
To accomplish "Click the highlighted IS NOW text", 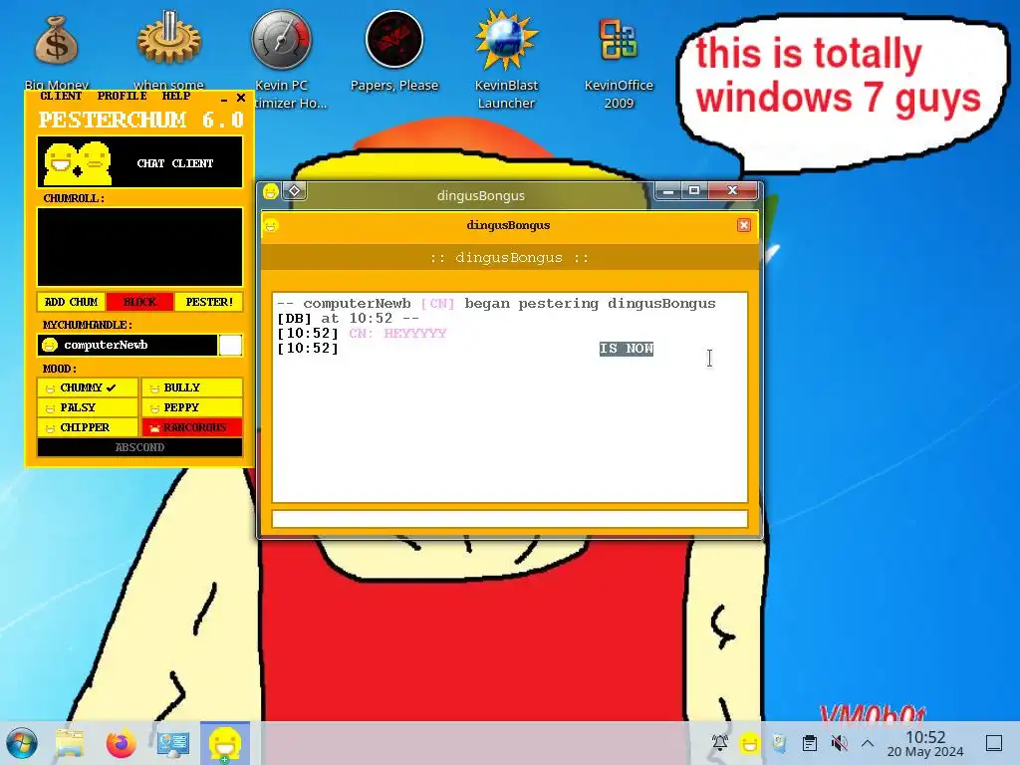I will [x=626, y=349].
